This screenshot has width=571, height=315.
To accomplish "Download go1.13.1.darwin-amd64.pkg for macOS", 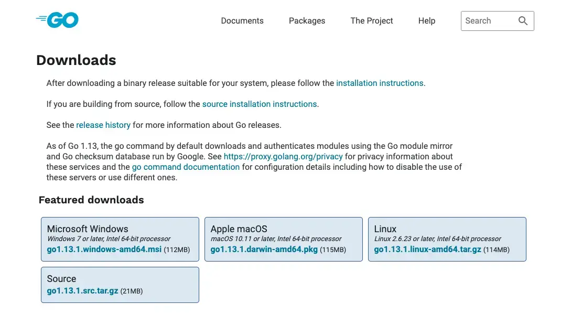I will click(264, 249).
